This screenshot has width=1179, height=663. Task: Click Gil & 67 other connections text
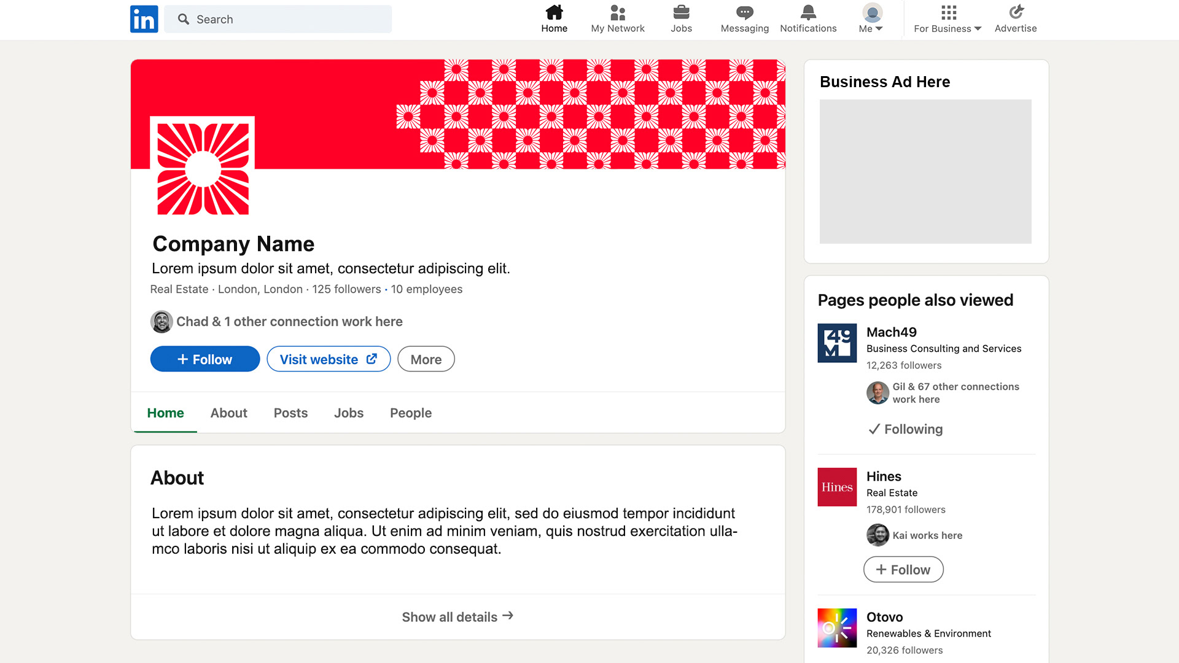tap(955, 393)
